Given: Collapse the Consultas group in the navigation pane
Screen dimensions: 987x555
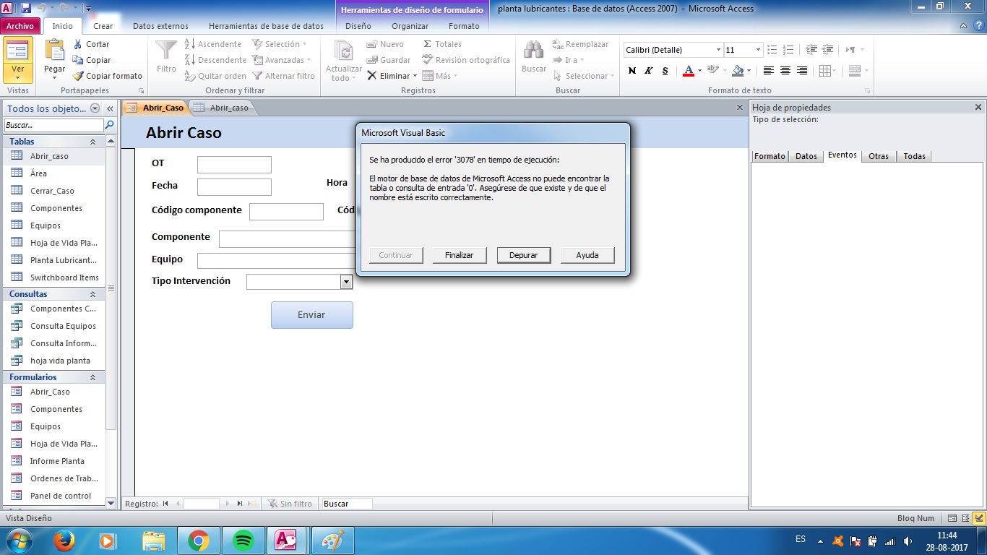Looking at the screenshot, I should (x=92, y=294).
